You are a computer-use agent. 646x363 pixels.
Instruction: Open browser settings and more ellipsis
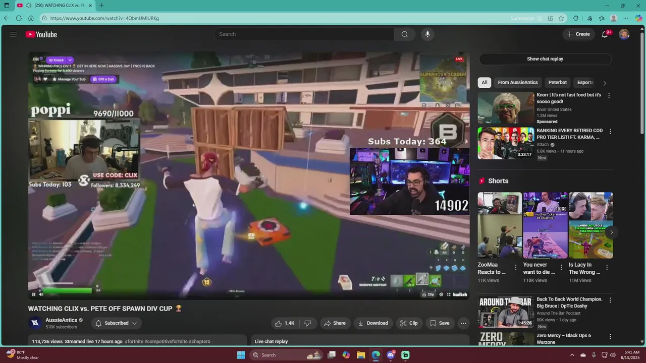coord(626,18)
